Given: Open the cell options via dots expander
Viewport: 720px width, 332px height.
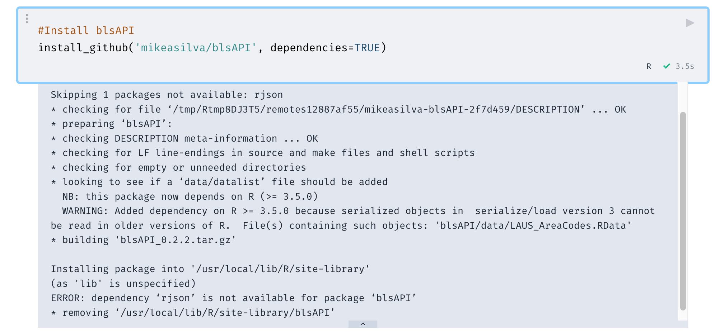Looking at the screenshot, I should coord(27,19).
